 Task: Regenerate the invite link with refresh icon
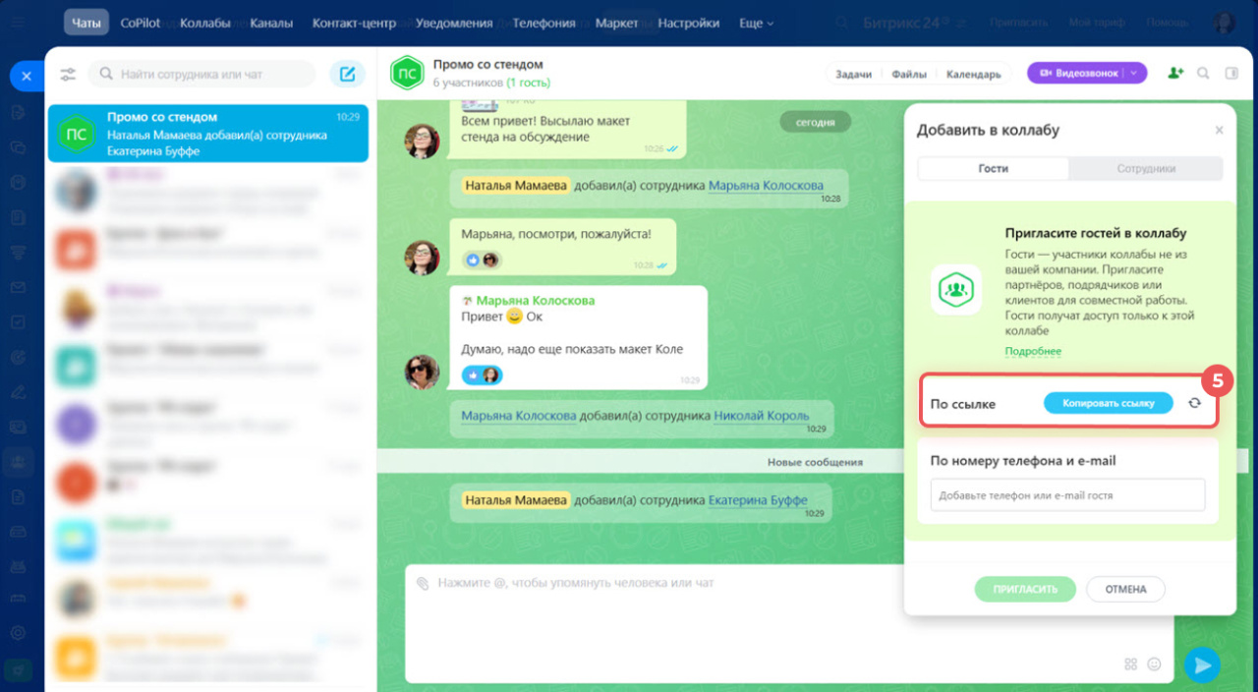point(1194,403)
